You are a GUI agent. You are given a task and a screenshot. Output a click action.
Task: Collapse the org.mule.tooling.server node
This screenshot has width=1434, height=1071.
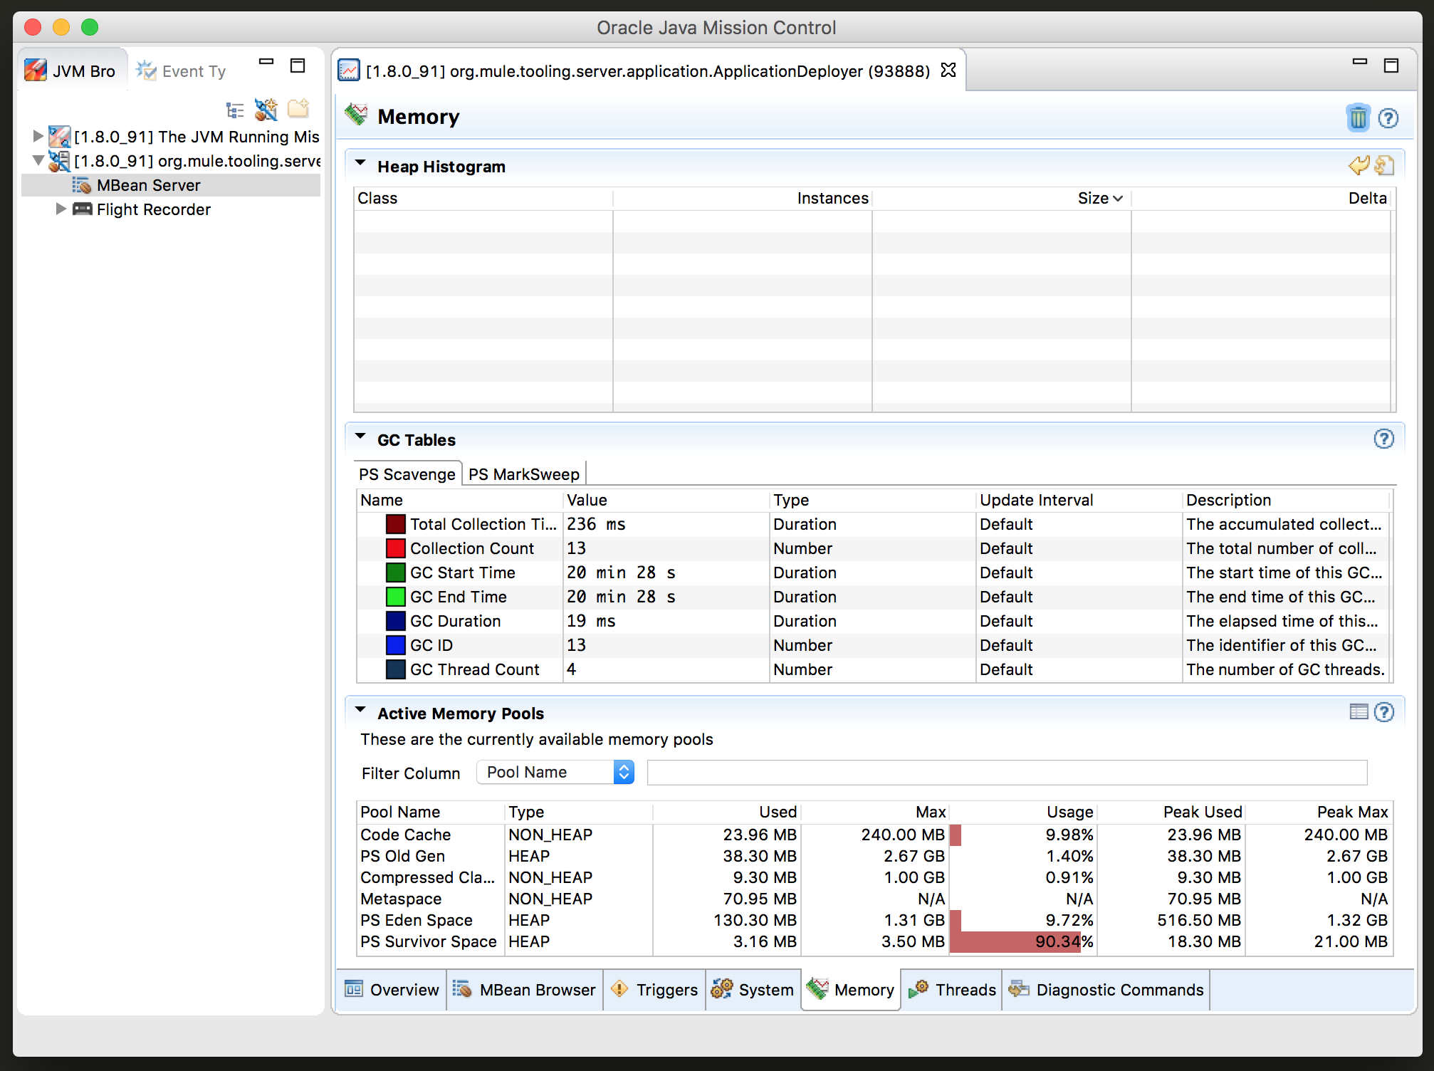coord(38,160)
